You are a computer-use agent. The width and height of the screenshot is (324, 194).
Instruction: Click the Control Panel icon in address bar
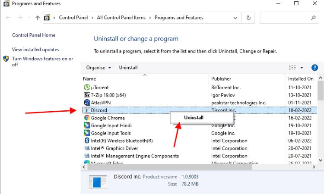(x=47, y=18)
